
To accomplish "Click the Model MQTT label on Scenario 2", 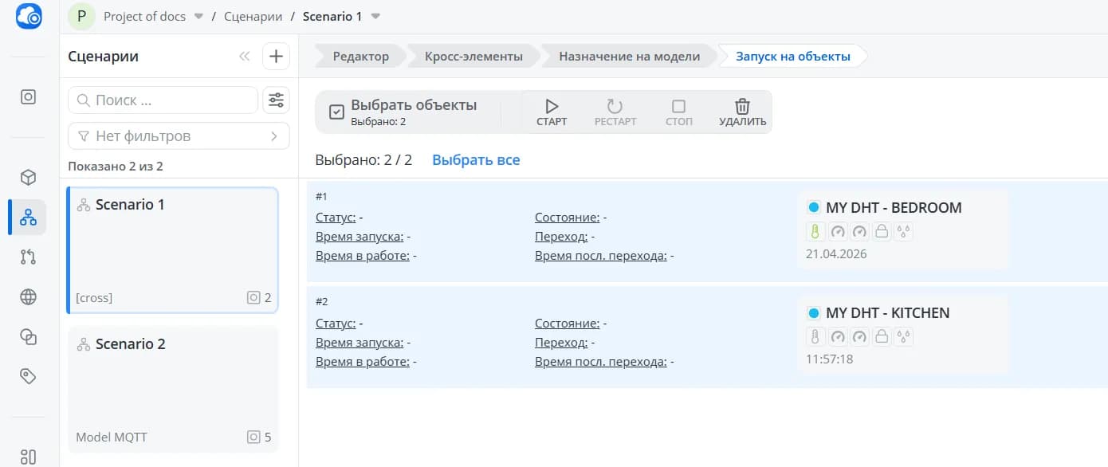I will (112, 437).
